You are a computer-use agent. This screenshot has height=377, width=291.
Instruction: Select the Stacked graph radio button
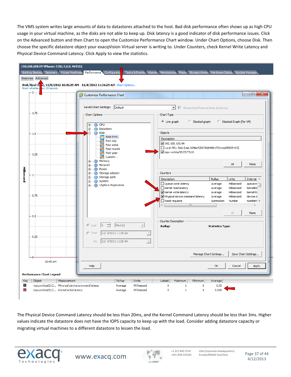[190, 121]
